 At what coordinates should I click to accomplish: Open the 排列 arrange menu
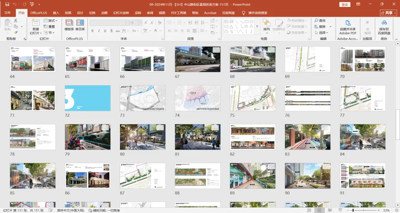[x=267, y=26]
